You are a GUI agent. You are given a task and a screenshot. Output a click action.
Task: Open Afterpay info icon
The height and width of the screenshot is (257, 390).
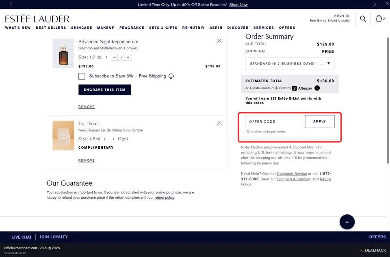pos(317,88)
